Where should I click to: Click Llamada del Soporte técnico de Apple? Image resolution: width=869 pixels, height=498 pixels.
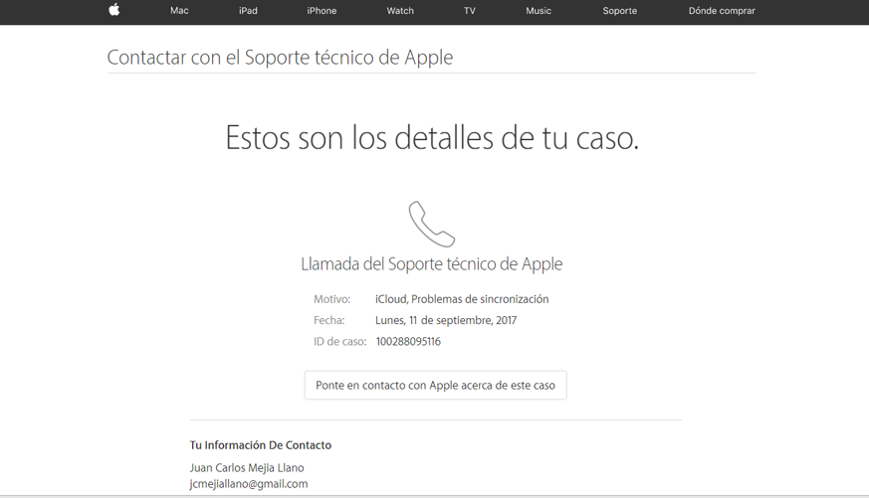432,264
